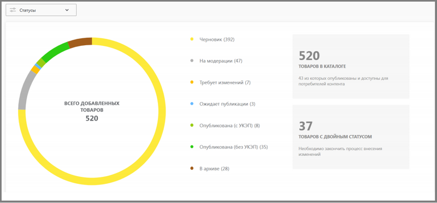Image resolution: width=437 pixels, height=203 pixels.
Task: Select Опубликована (без УКЭП) (35) label
Action: tap(234, 147)
